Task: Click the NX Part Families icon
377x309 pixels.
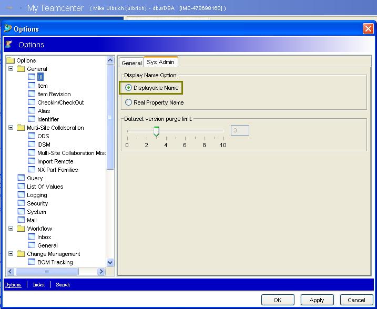Action: [32, 169]
